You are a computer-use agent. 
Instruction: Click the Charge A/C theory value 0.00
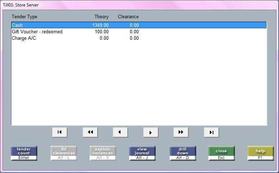(104, 38)
